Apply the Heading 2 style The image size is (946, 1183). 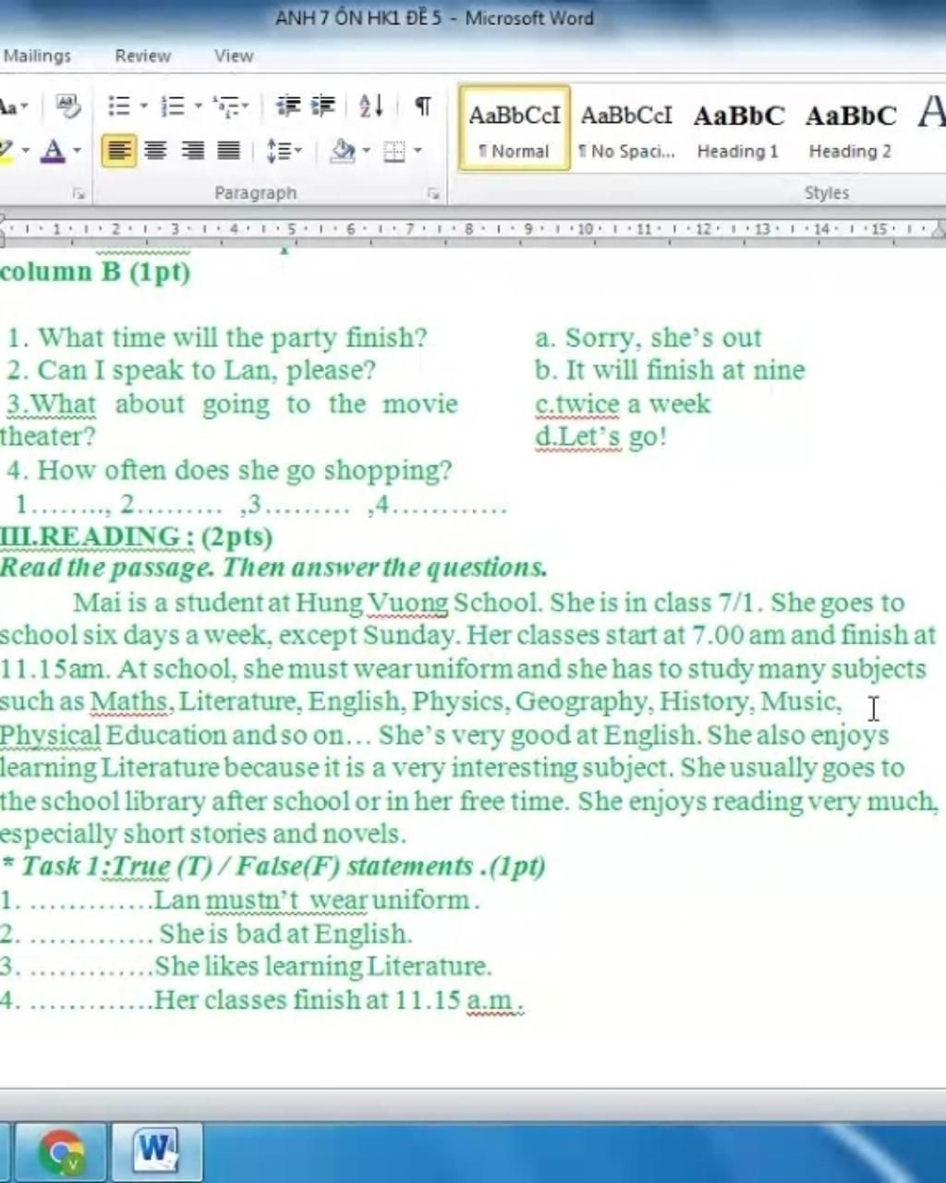[x=850, y=128]
